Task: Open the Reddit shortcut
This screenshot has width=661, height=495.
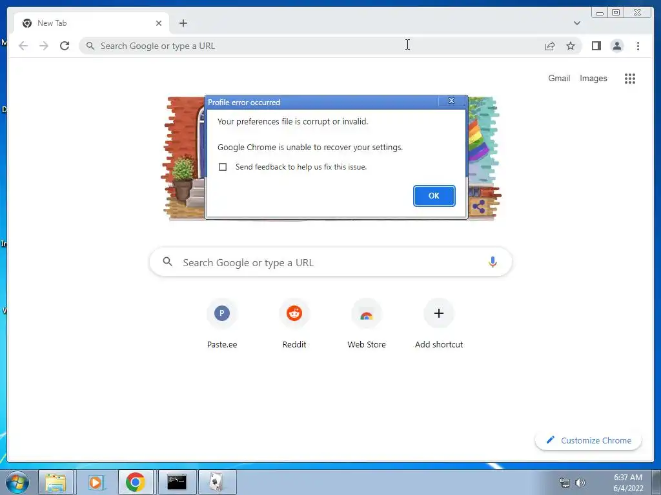Action: [294, 324]
